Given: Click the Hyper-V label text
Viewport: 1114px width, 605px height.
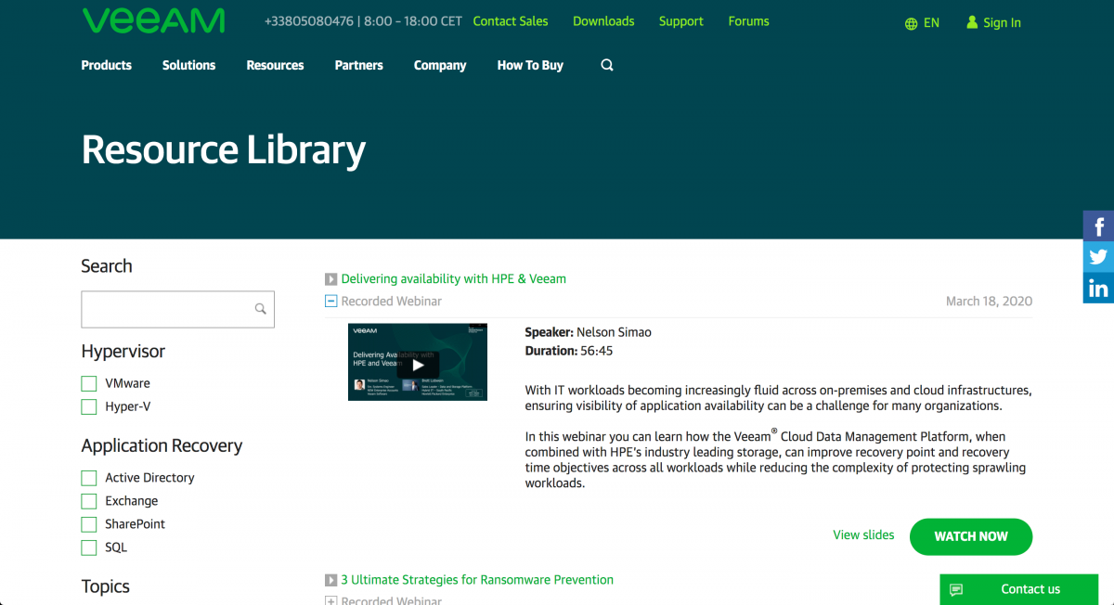Looking at the screenshot, I should tap(128, 406).
